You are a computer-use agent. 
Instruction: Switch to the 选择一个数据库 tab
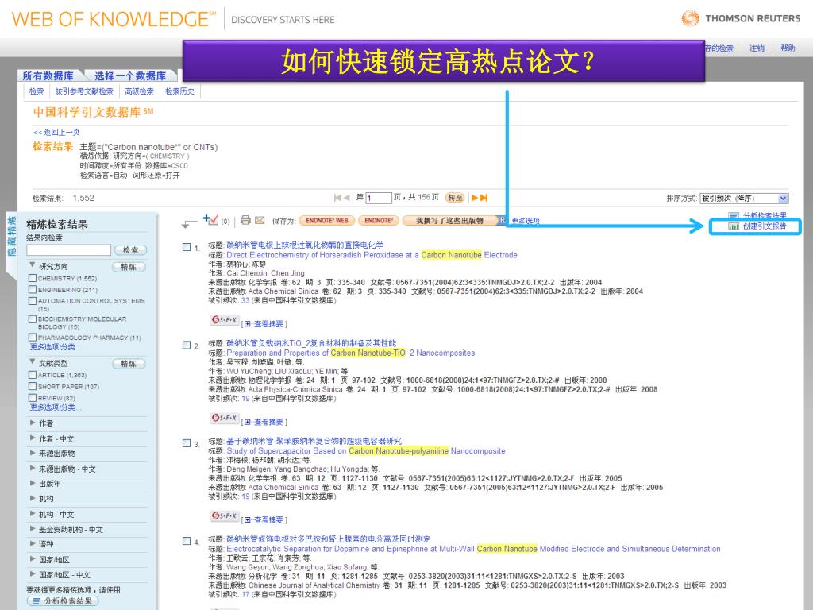[129, 75]
